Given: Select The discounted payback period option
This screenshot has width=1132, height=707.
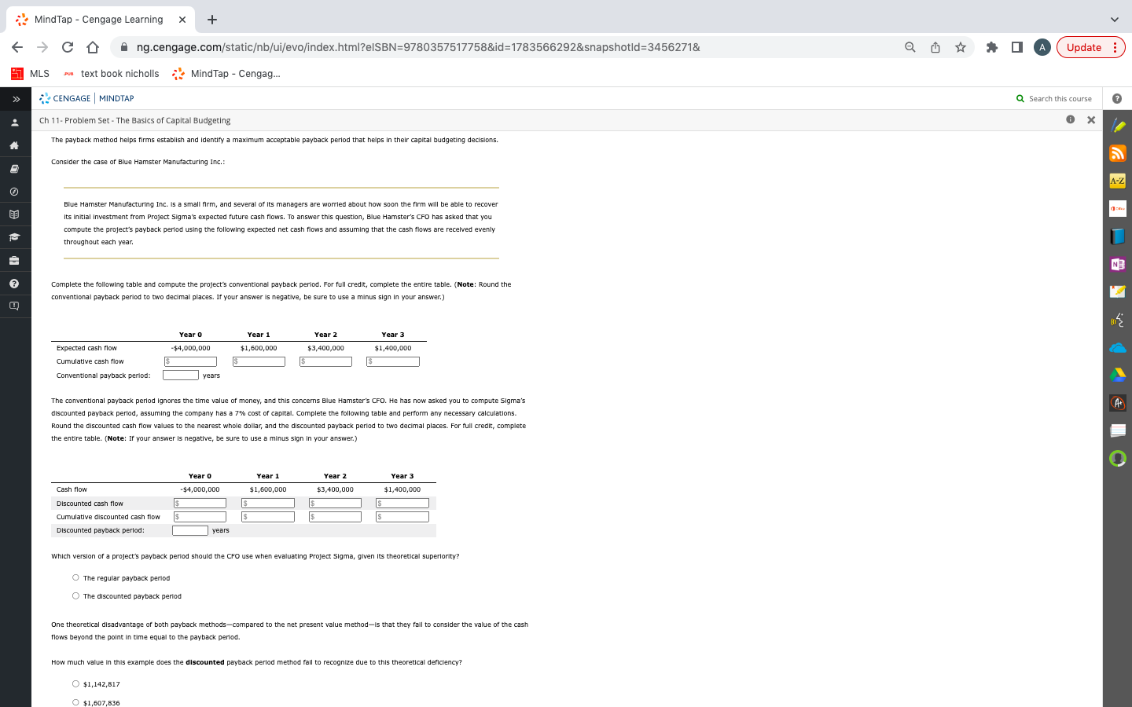Looking at the screenshot, I should pos(75,596).
